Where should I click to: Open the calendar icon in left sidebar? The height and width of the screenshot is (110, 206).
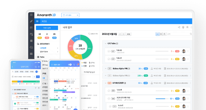click(x=31, y=28)
